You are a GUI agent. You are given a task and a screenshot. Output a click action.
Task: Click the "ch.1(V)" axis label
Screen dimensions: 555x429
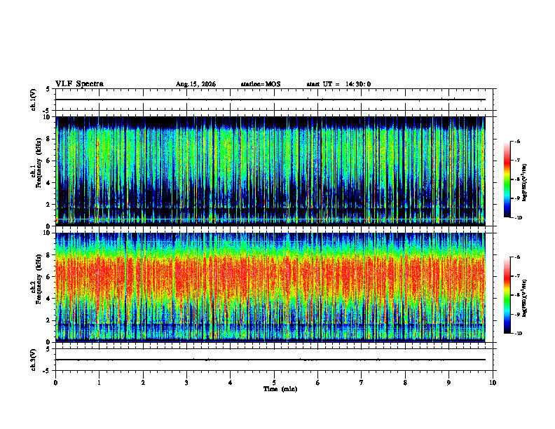point(34,100)
